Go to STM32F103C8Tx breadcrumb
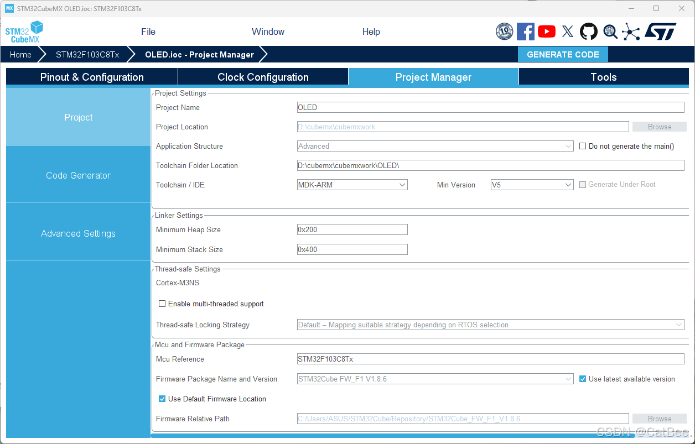 point(87,54)
